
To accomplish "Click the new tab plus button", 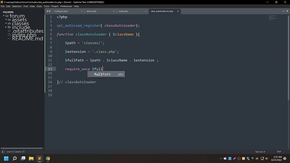I will click(284, 11).
